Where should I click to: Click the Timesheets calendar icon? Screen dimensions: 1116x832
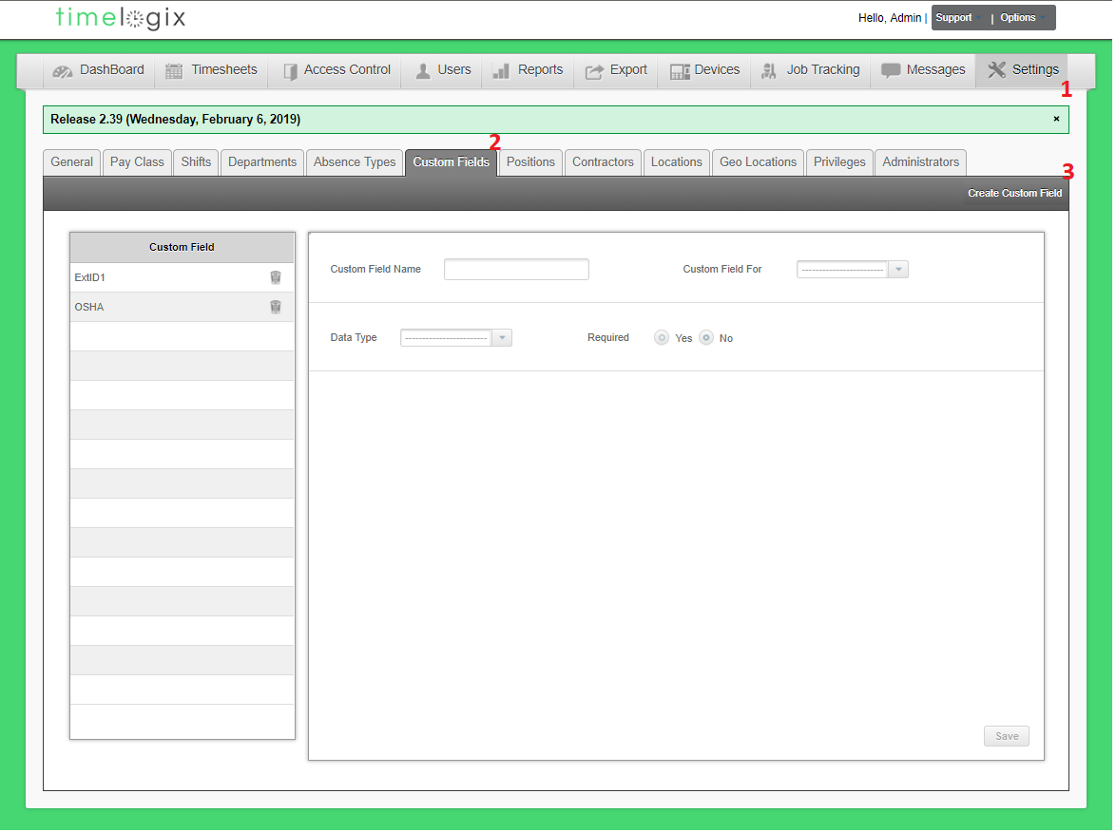[174, 71]
